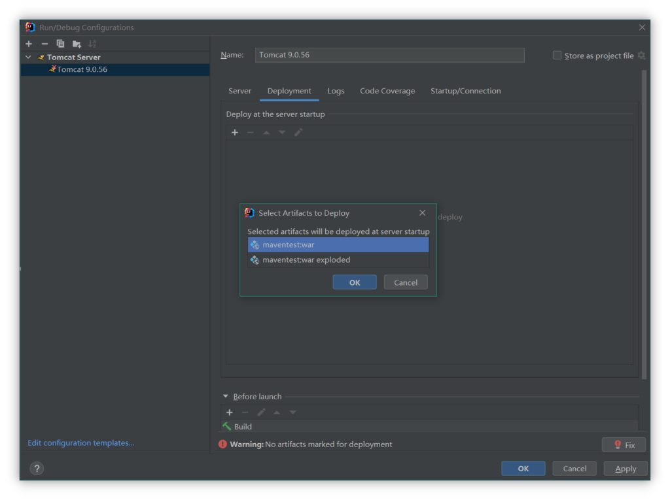This screenshot has width=670, height=500.
Task: Select the maventest:war exploded artifact
Action: pyautogui.click(x=338, y=259)
